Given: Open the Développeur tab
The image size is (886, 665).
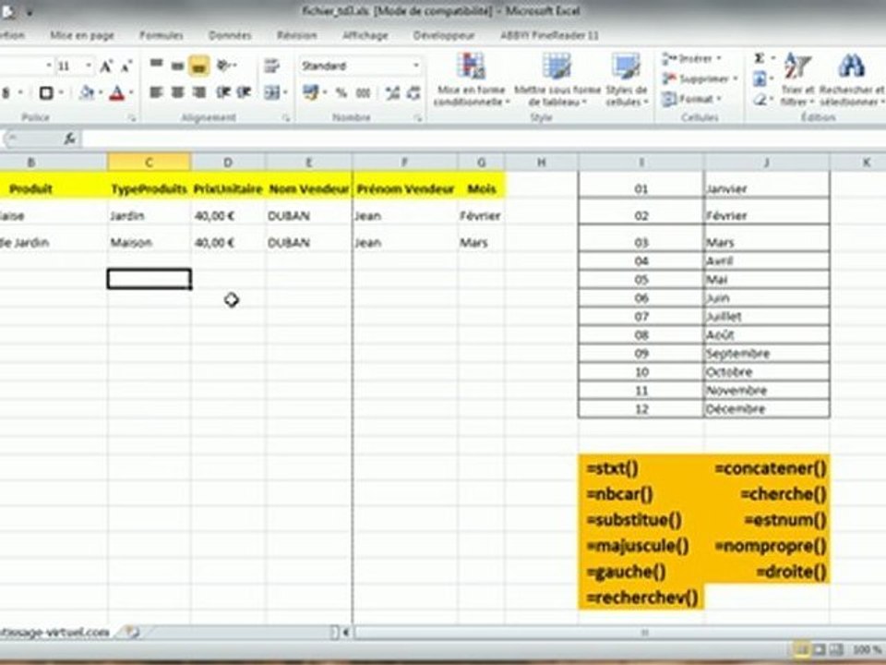Looking at the screenshot, I should pos(444,35).
